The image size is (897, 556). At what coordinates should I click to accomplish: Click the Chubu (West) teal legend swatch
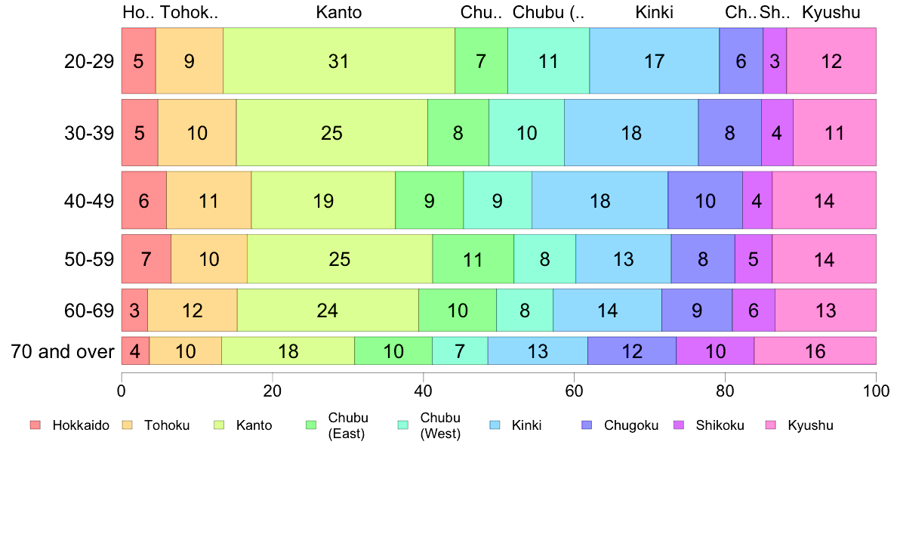click(403, 425)
